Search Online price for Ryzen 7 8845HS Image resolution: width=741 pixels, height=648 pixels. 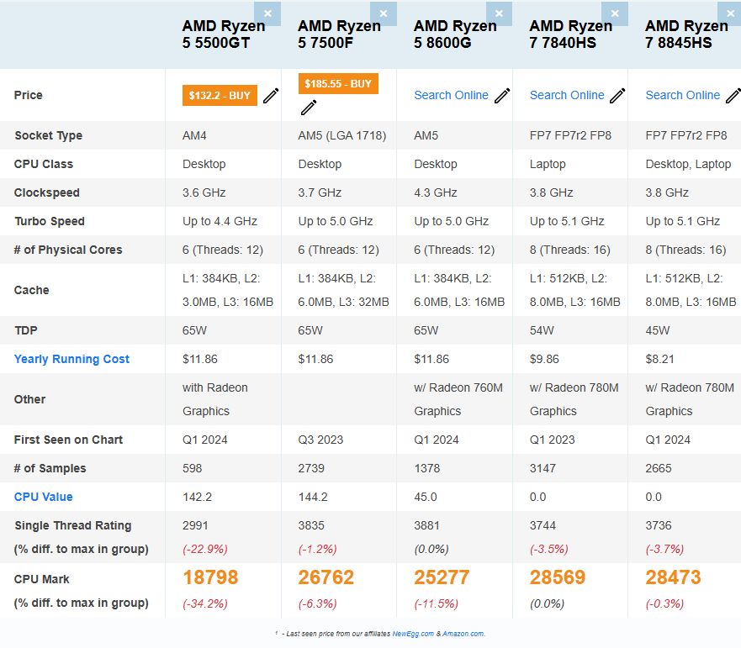[x=683, y=96]
